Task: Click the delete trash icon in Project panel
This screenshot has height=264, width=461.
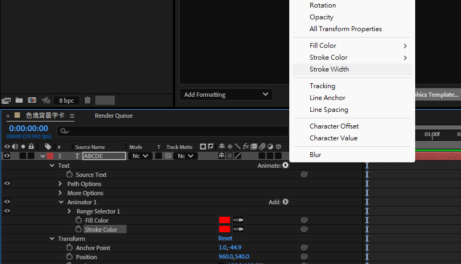Action: [x=87, y=101]
